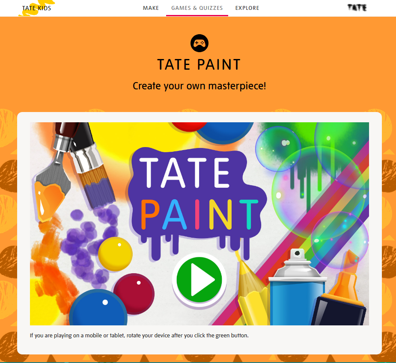Click the yellow paint ball
Image resolution: width=396 pixels, height=363 pixels.
(x=115, y=254)
